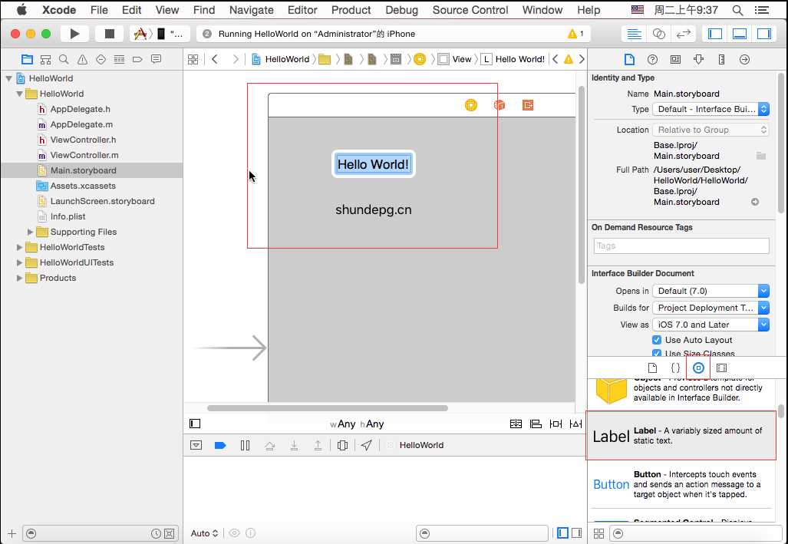788x544 pixels.
Task: Choose the Label object in library
Action: [681, 435]
